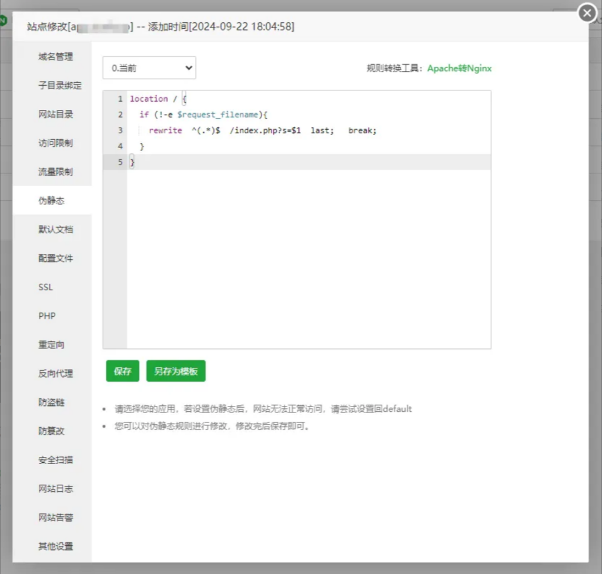
Task: Click the closing brace on line 4
Action: click(142, 146)
